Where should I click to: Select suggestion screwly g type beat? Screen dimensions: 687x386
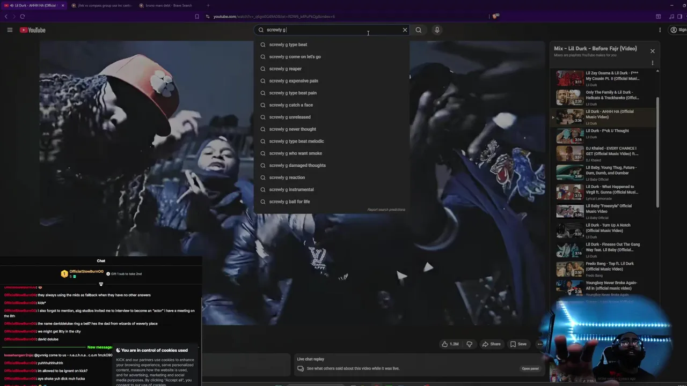pos(331,44)
